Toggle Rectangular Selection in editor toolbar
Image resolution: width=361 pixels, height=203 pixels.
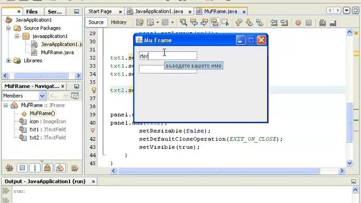[225, 23]
